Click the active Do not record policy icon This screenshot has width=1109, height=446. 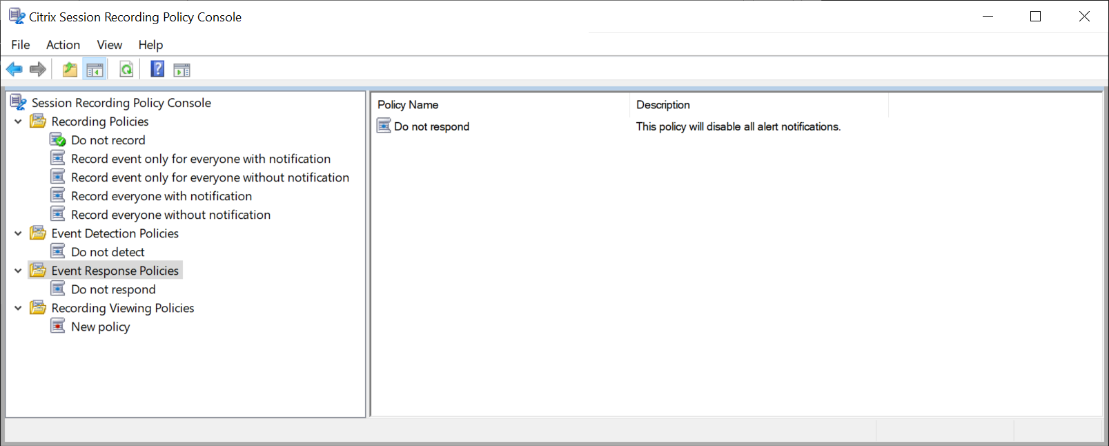pyautogui.click(x=58, y=139)
